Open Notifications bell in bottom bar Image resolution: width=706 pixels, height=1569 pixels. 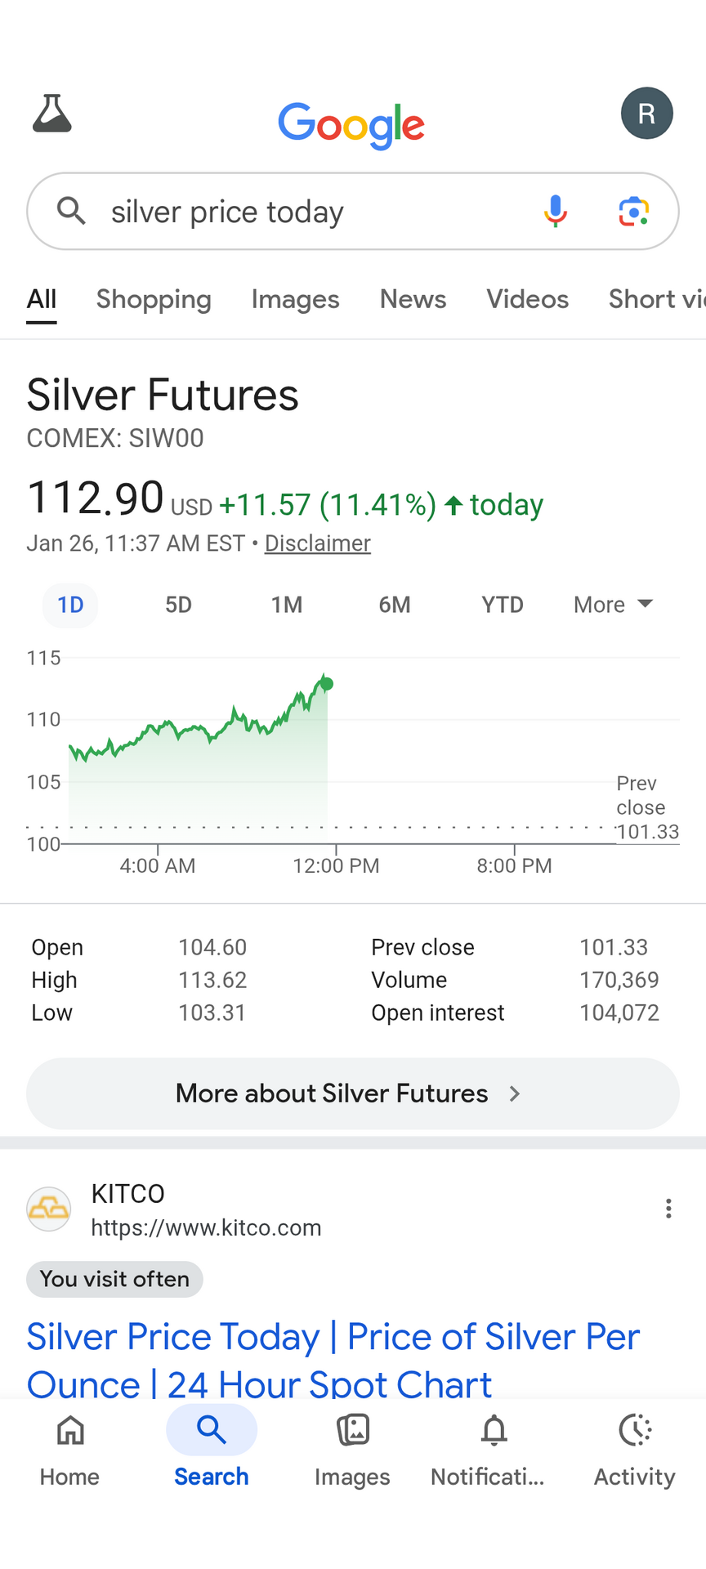pyautogui.click(x=494, y=1451)
